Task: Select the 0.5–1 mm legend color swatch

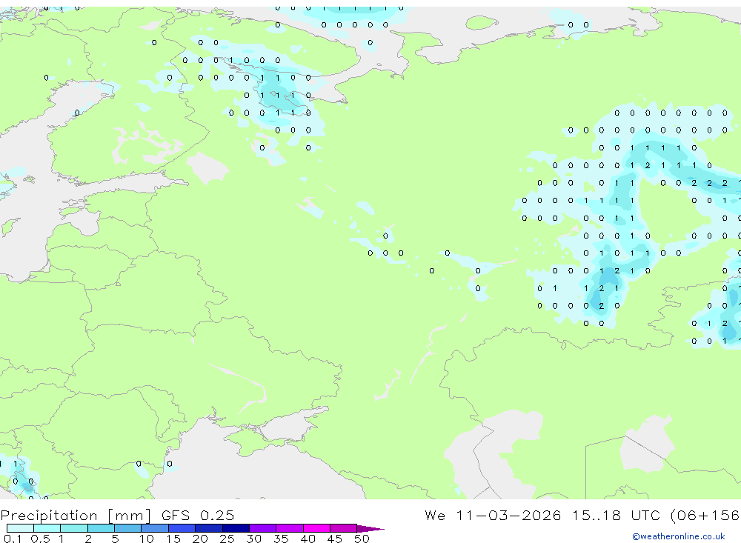Action: (47, 528)
